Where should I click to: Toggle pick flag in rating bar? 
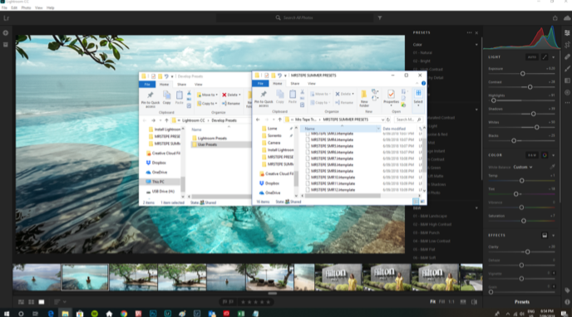(224, 302)
